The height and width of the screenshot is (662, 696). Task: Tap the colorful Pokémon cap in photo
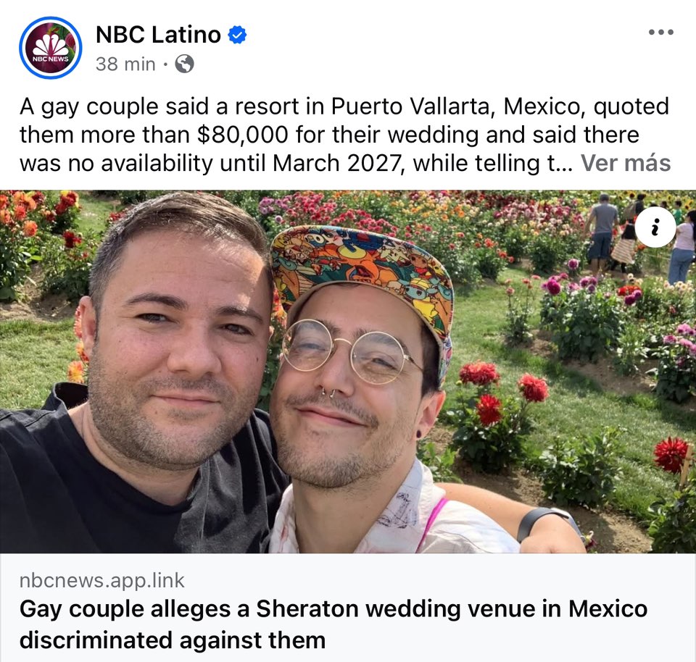point(362,272)
